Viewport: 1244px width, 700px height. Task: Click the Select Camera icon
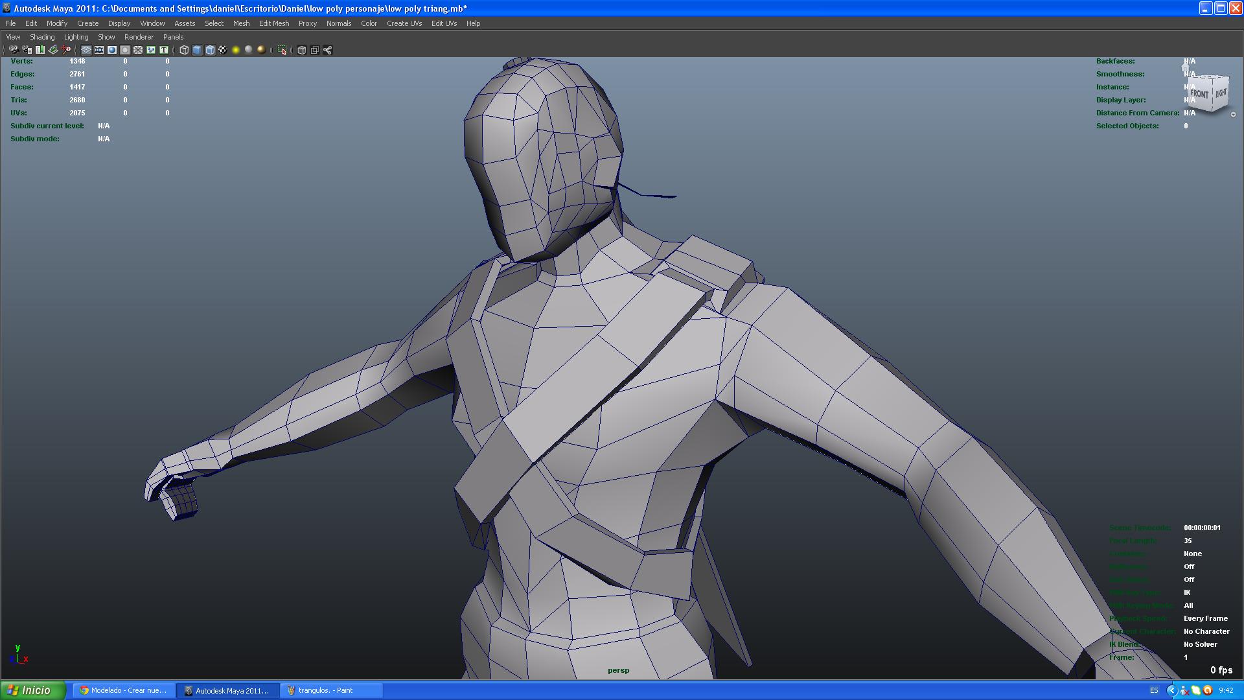coord(14,50)
